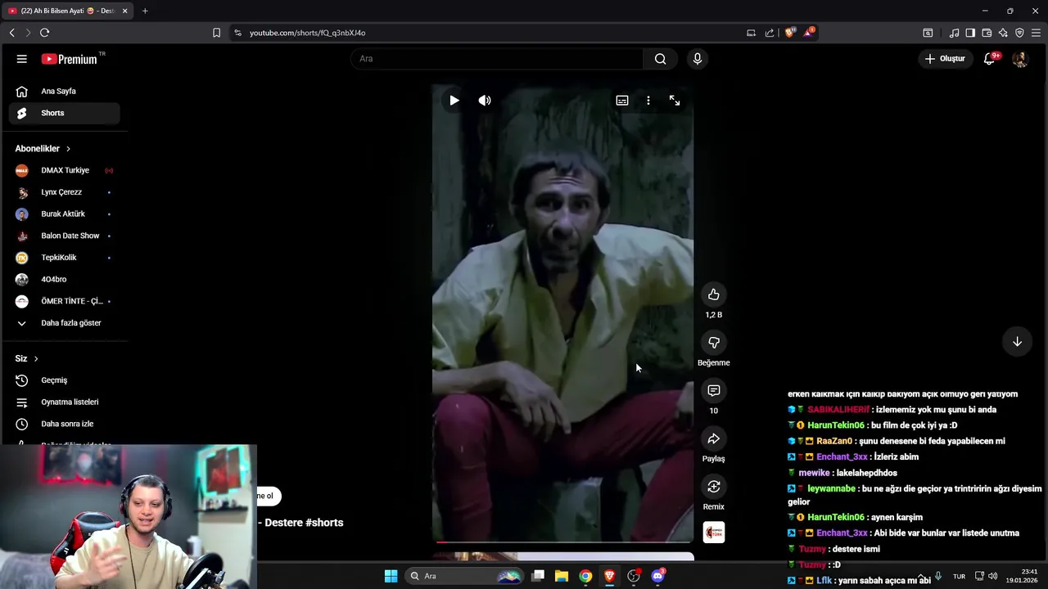Switch TUR keyboard language indicator
The width and height of the screenshot is (1048, 589).
(x=959, y=577)
